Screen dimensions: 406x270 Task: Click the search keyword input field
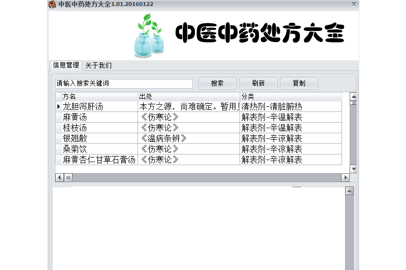124,84
